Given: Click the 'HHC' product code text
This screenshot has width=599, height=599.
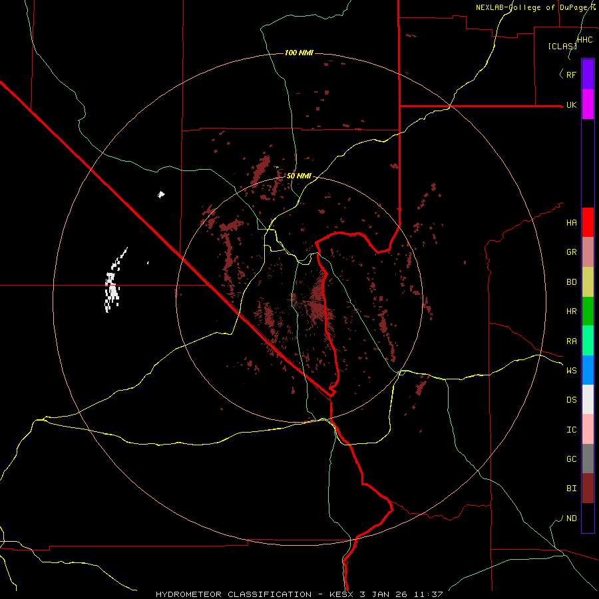Looking at the screenshot, I should point(584,40).
